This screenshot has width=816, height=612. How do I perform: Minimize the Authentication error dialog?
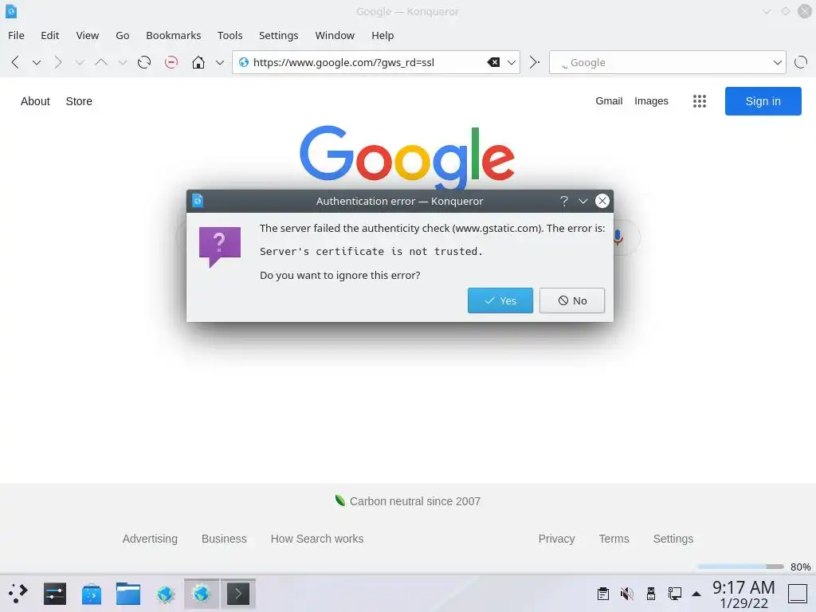[x=583, y=201]
